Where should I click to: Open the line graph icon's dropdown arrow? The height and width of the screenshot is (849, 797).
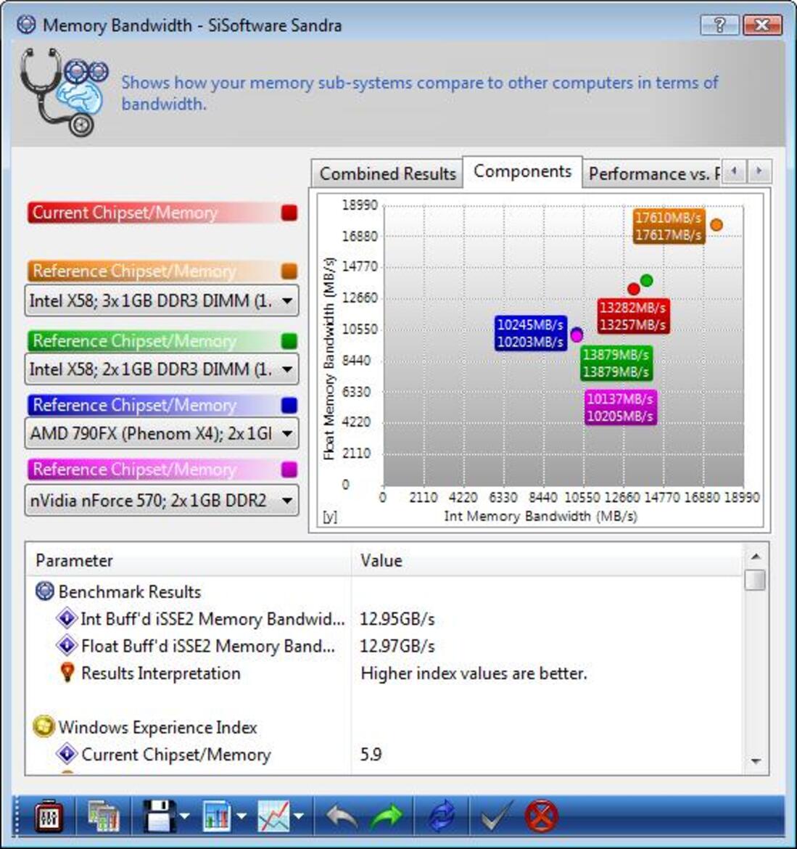pyautogui.click(x=298, y=816)
